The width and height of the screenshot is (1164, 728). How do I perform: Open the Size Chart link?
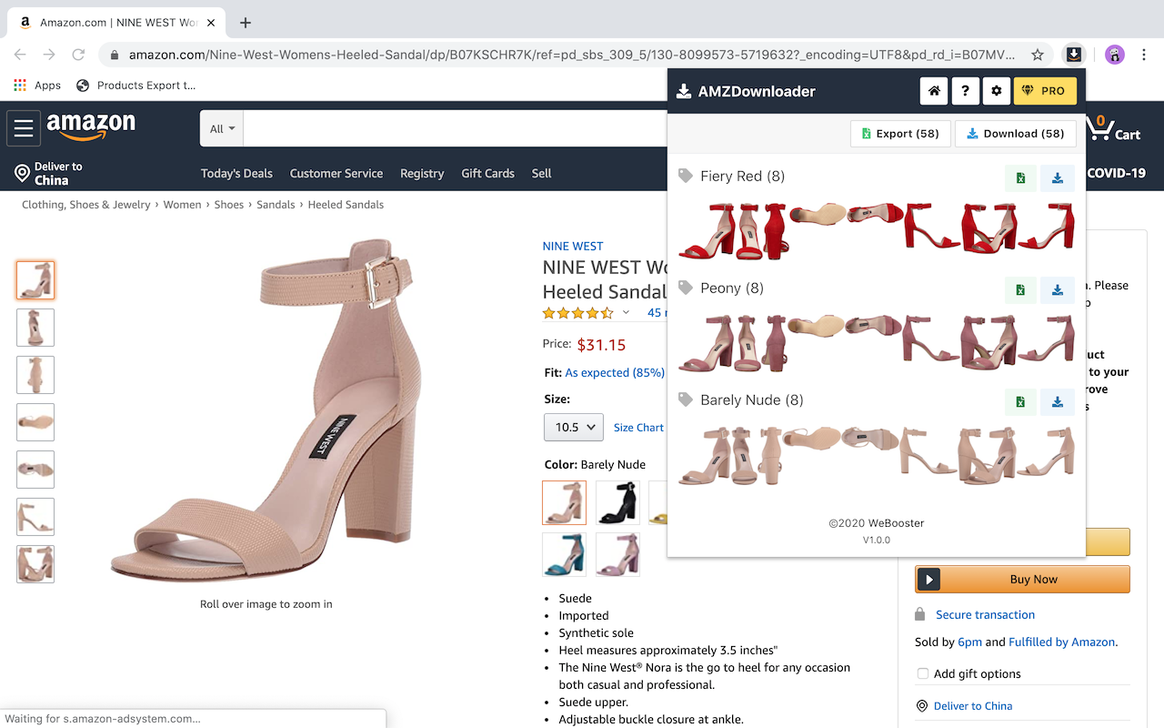pos(638,427)
